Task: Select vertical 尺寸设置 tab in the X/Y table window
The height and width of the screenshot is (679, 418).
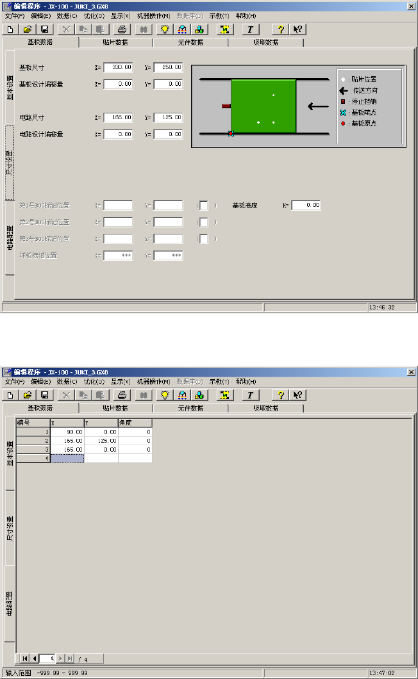Action: (10, 528)
